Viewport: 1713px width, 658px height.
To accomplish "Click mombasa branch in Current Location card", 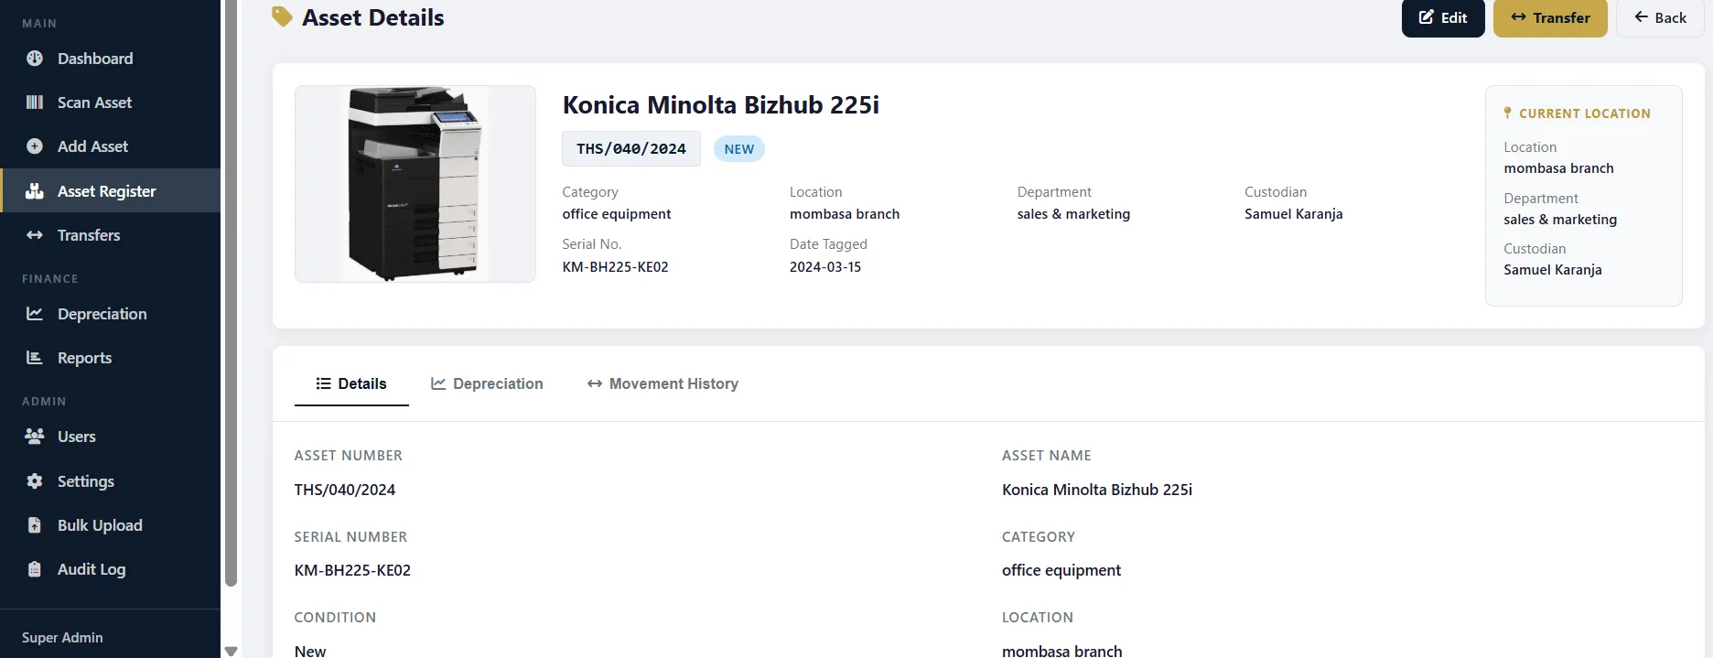I will pyautogui.click(x=1558, y=168).
